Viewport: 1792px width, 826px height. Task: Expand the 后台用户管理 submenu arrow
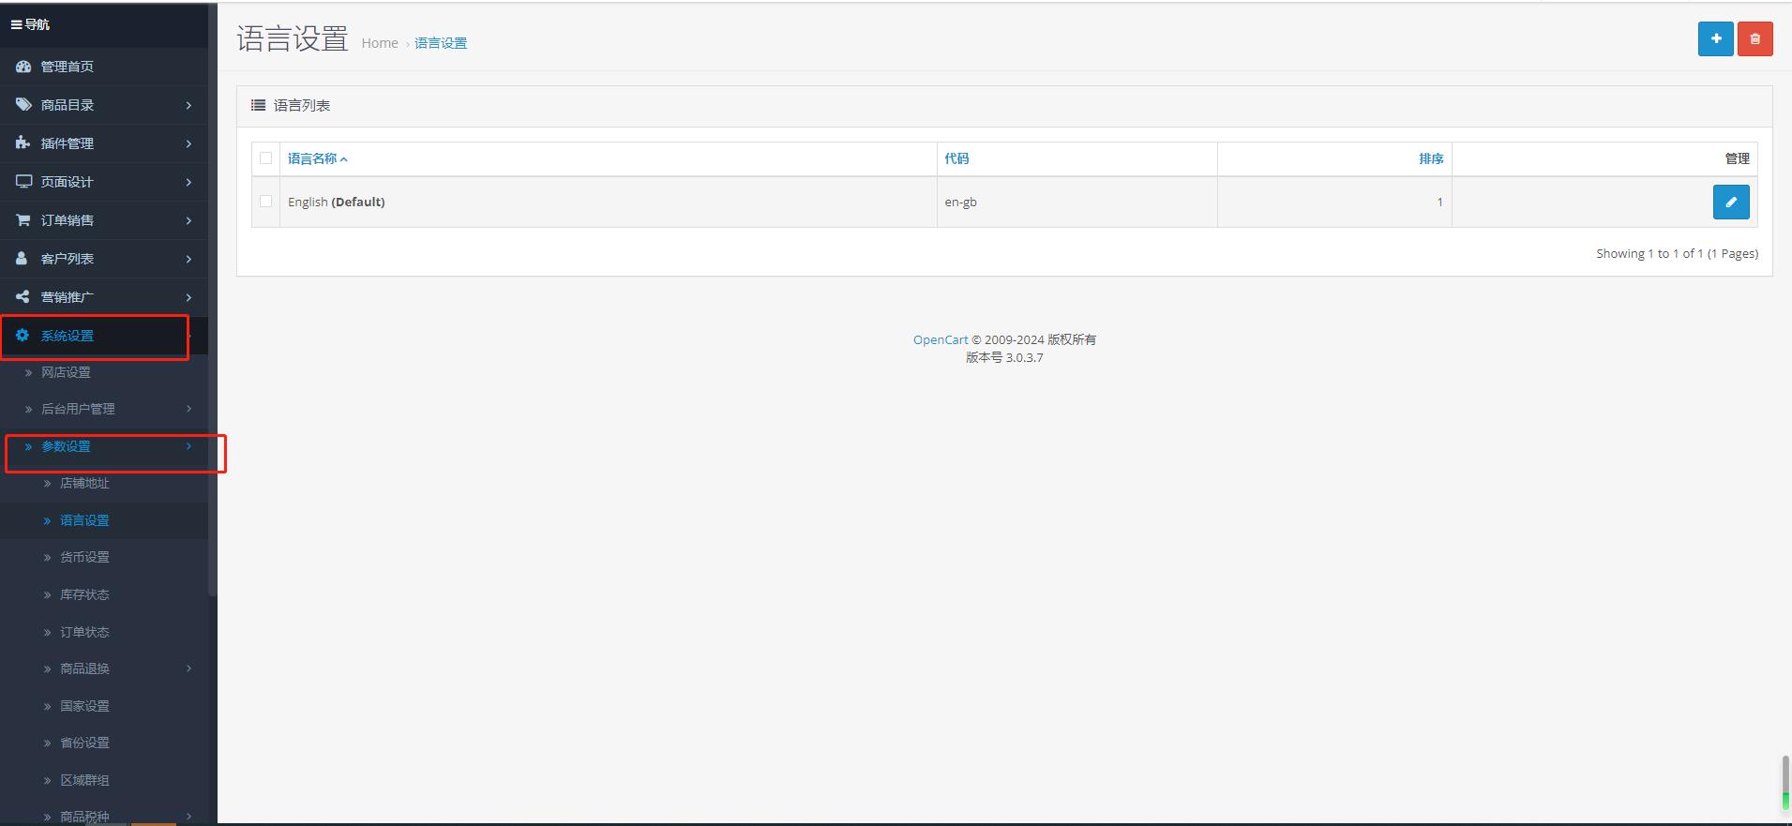(188, 409)
